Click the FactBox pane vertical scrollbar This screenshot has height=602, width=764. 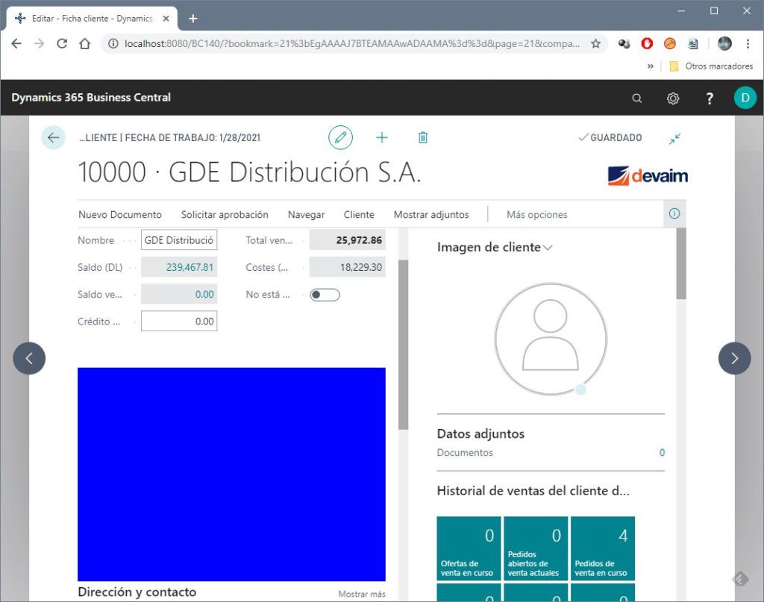click(x=680, y=264)
